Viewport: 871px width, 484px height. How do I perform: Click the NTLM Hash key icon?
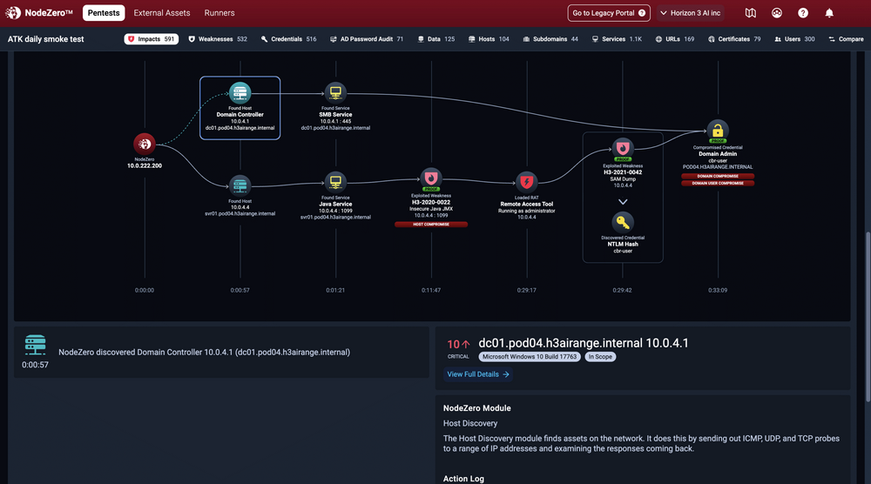tap(623, 223)
